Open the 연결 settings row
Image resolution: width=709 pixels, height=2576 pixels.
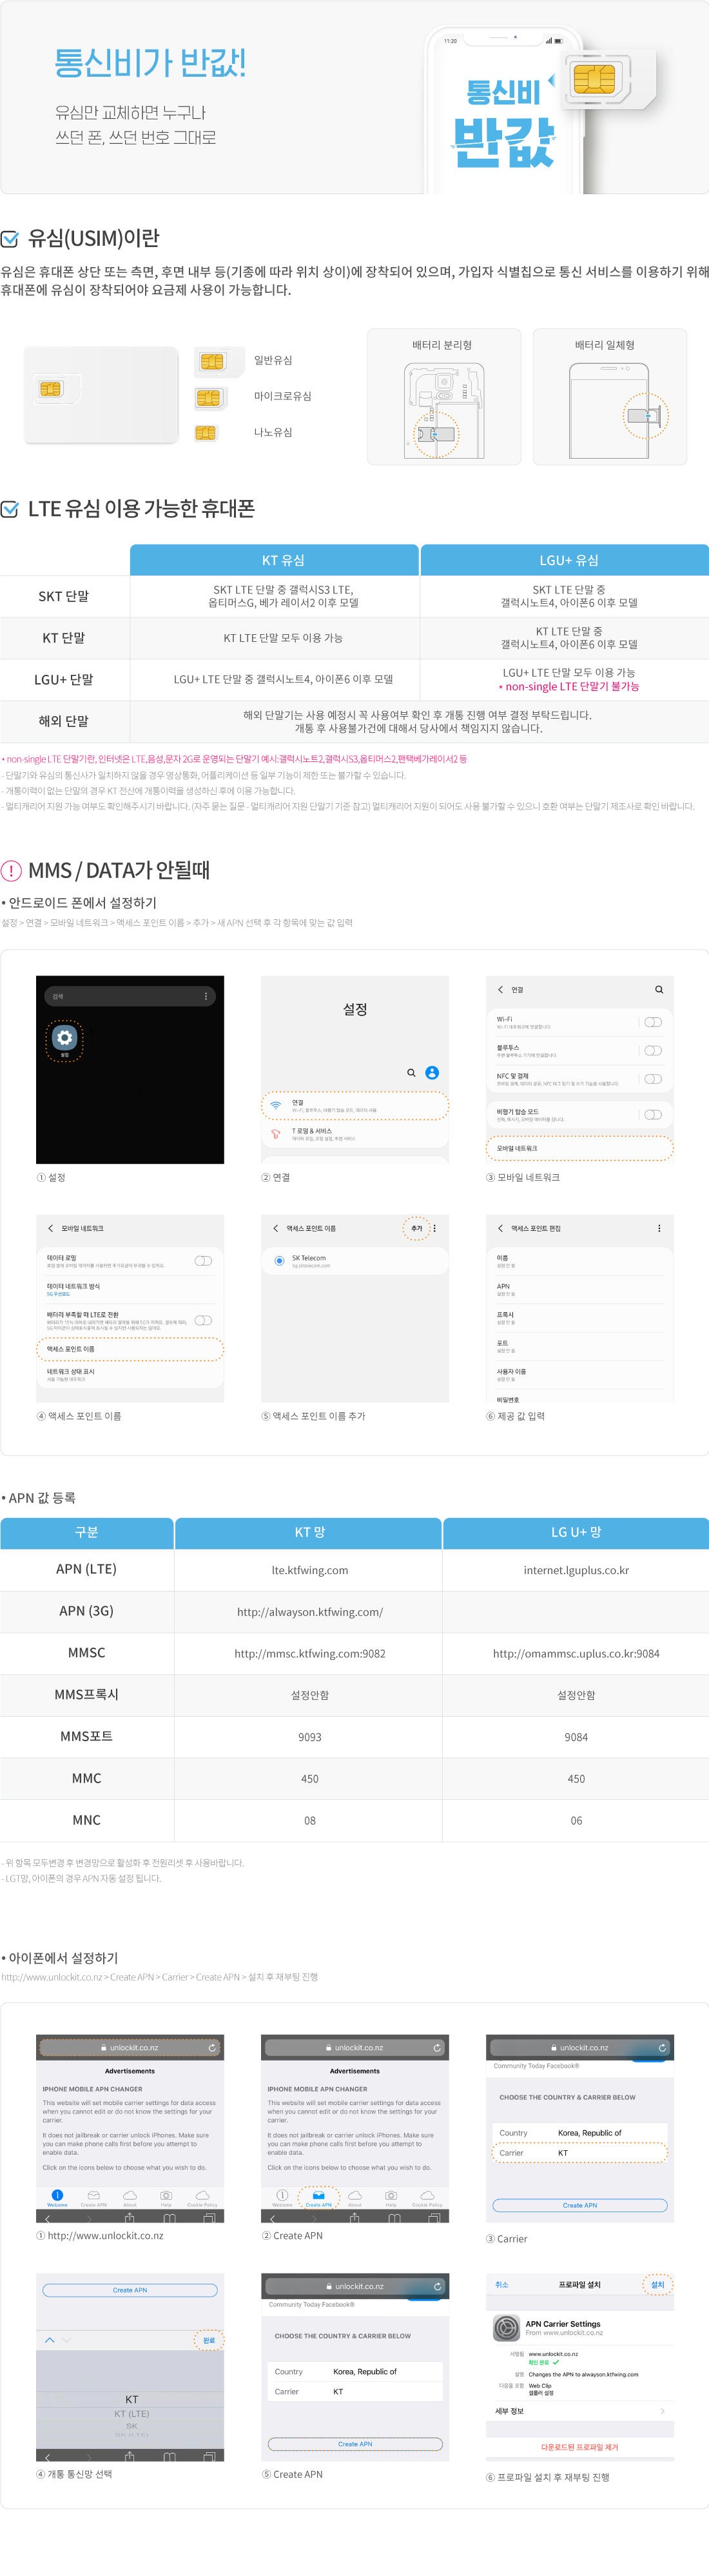354,1106
